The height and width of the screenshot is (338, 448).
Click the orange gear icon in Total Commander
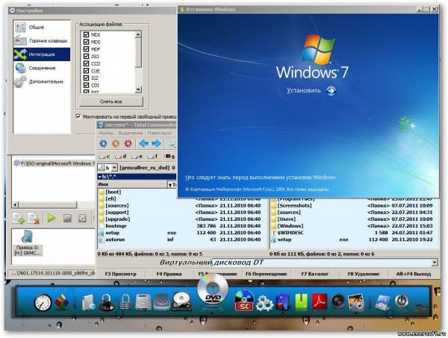[x=116, y=143]
